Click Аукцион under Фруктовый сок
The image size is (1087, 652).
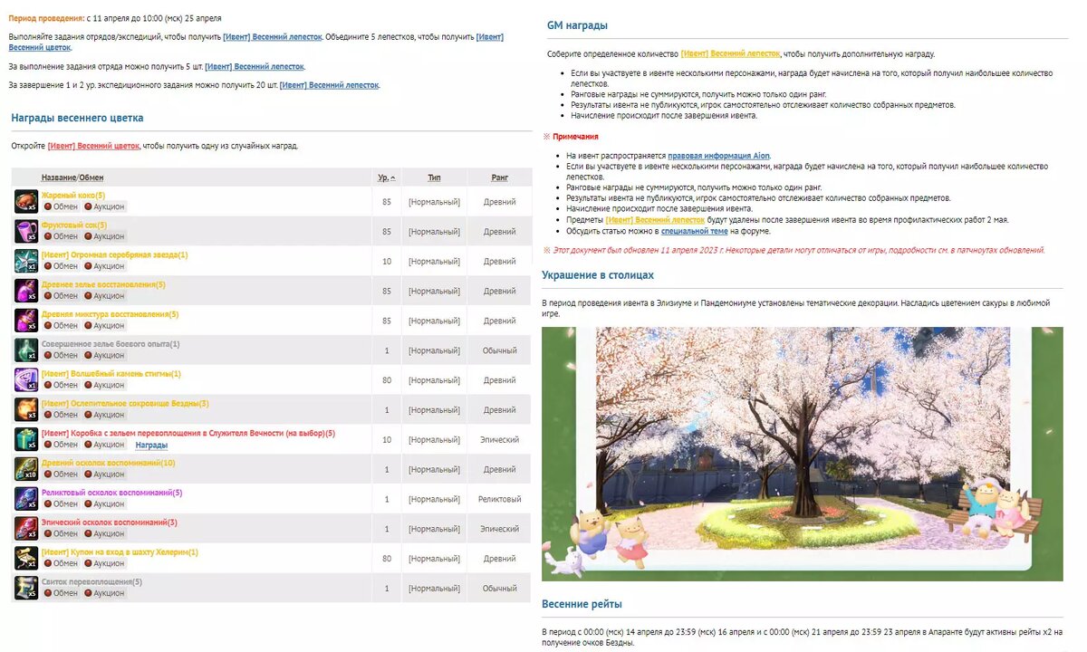click(105, 236)
